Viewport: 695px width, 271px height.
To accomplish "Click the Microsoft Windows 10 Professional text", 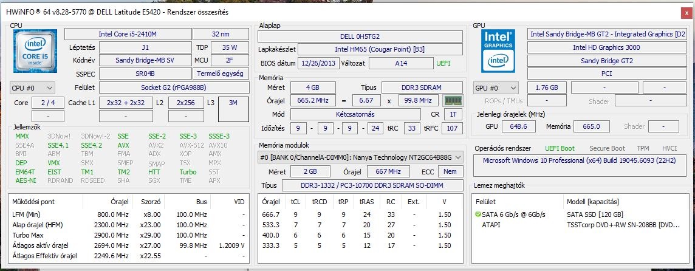I will (x=579, y=160).
